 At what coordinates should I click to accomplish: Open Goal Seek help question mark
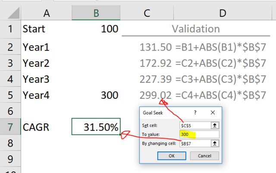point(195,113)
